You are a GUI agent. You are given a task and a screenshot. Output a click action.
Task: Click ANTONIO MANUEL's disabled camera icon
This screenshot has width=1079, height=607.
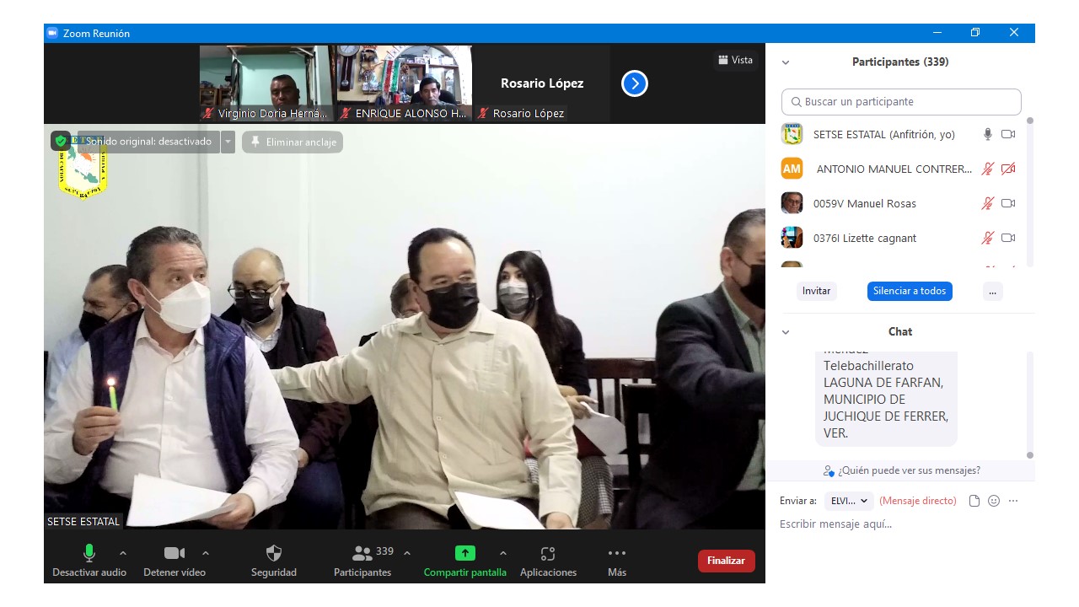point(1008,169)
